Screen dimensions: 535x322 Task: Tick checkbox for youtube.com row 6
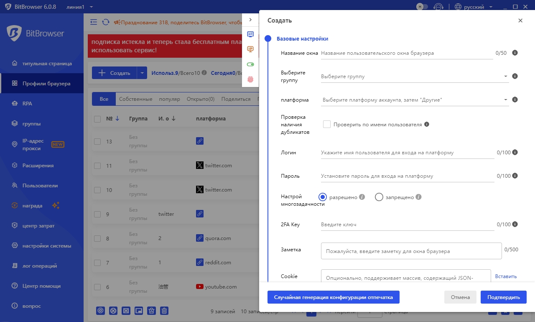point(97,287)
